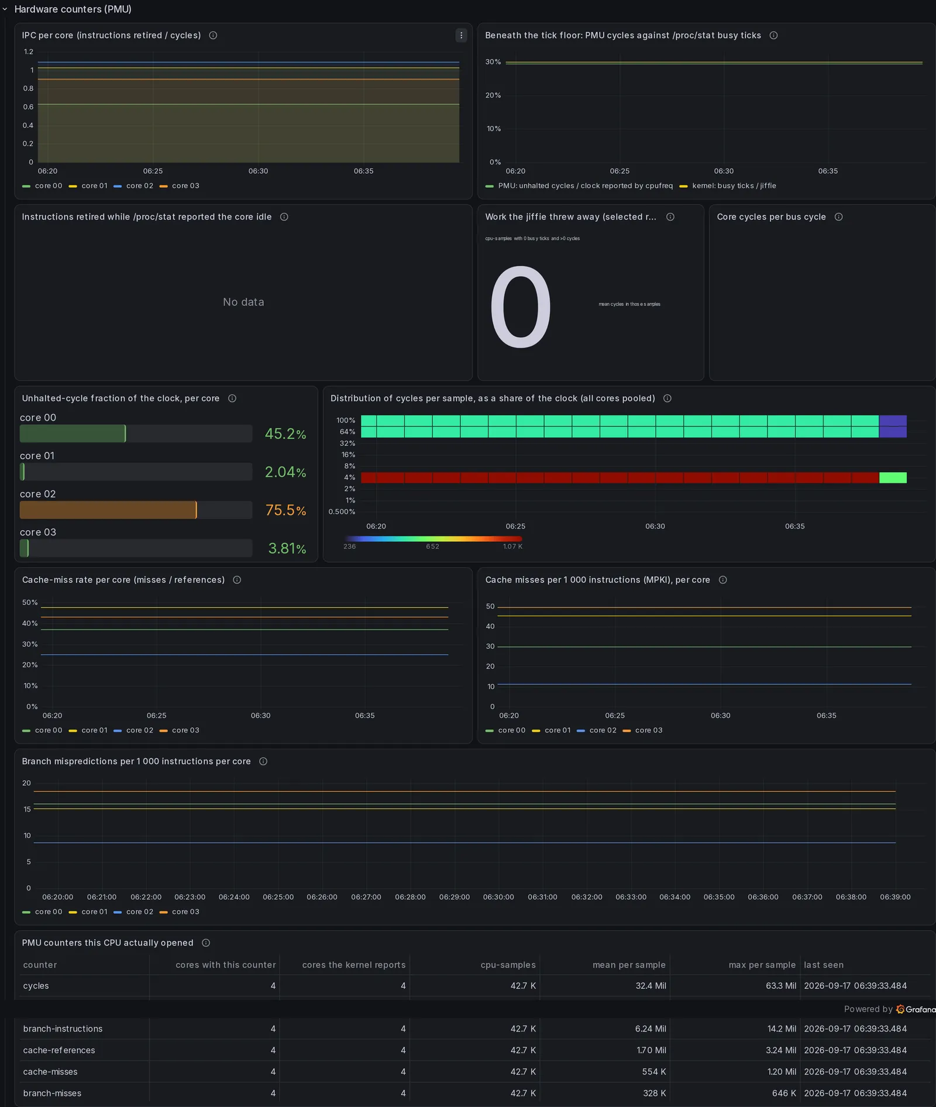This screenshot has height=1107, width=936.
Task: Click the cache-misses table cell
Action: coord(85,1072)
